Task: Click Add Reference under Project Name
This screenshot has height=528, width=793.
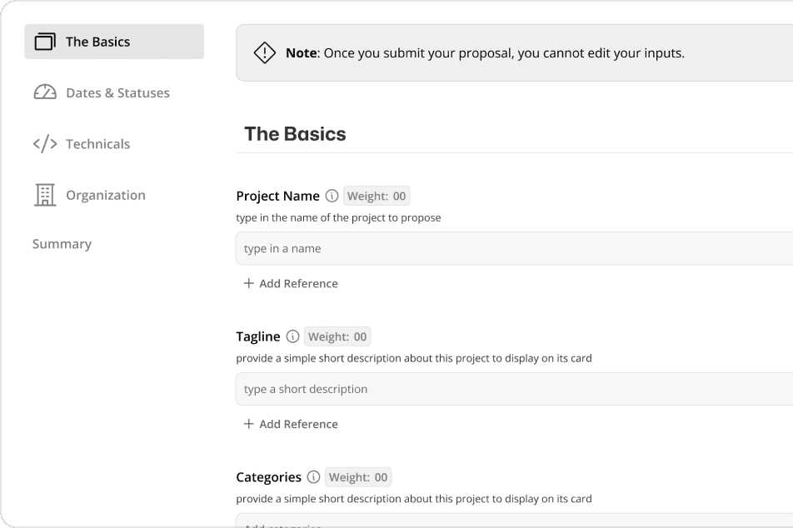Action: pyautogui.click(x=298, y=283)
